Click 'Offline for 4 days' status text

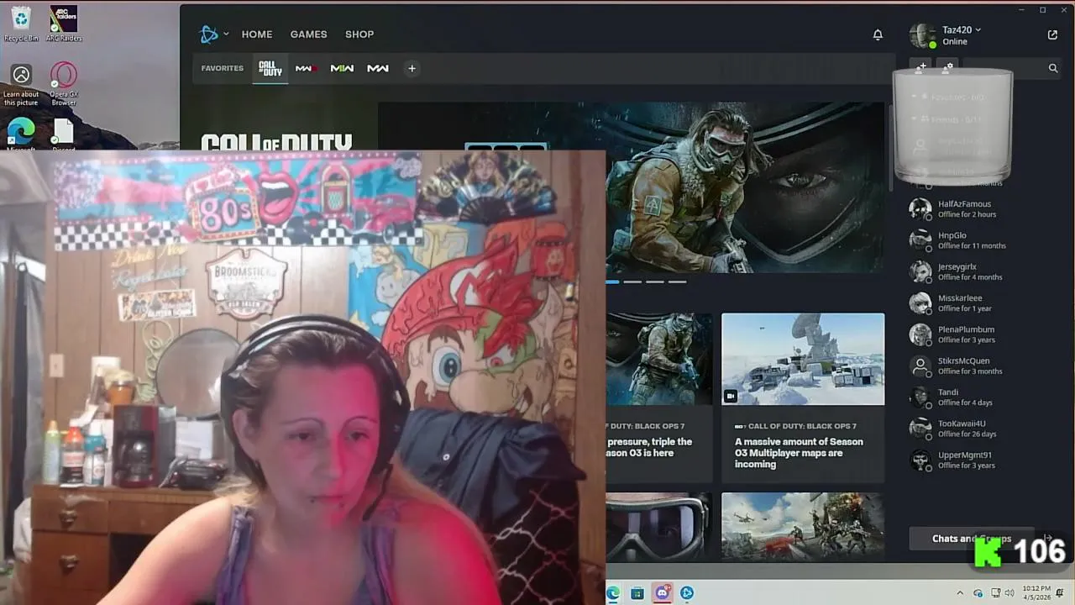click(965, 402)
